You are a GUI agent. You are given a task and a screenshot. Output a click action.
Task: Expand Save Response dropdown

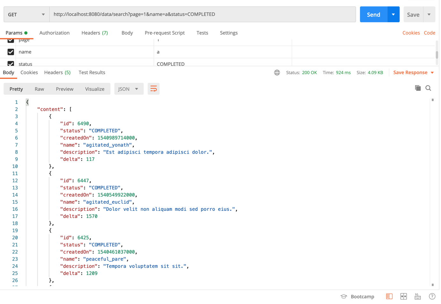click(432, 73)
